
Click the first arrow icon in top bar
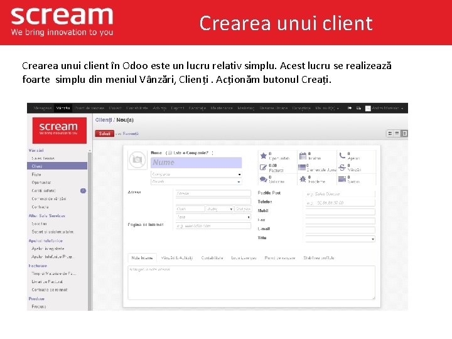click(350, 108)
